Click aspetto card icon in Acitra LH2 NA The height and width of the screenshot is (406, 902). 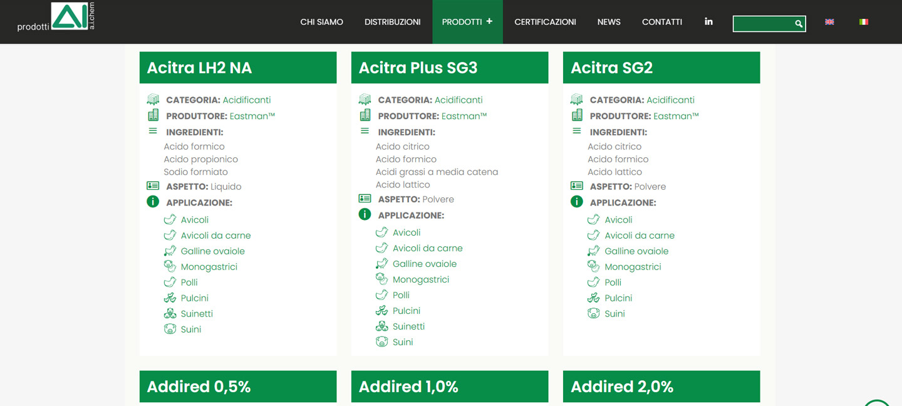(x=153, y=186)
